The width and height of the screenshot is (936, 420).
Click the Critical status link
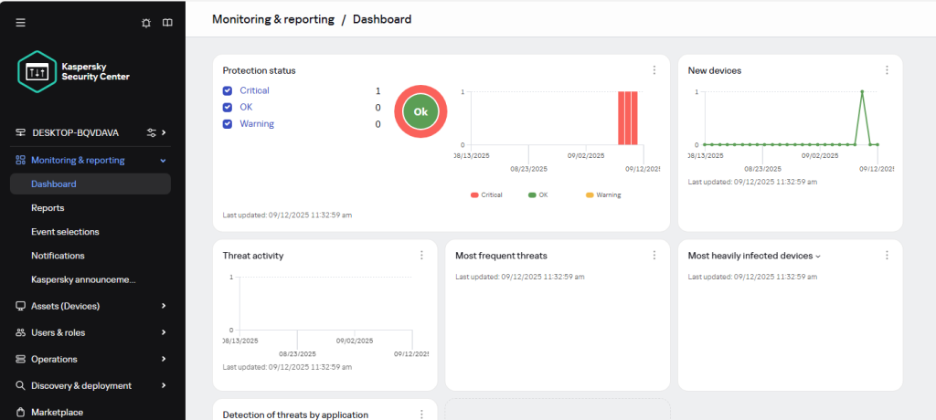254,90
